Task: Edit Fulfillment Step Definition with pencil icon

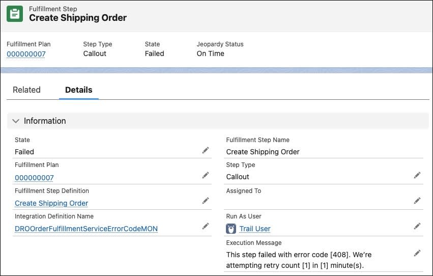Action: [x=206, y=201]
